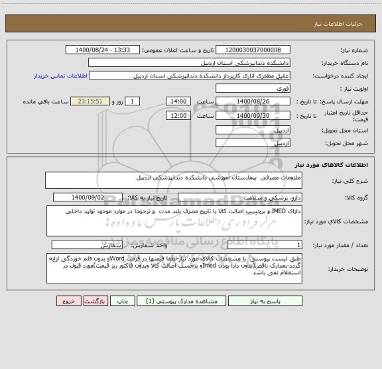Click the 'تاریخ و ساعت اعلان عمومی:' label
This screenshot has height=369, width=382.
coord(178,50)
